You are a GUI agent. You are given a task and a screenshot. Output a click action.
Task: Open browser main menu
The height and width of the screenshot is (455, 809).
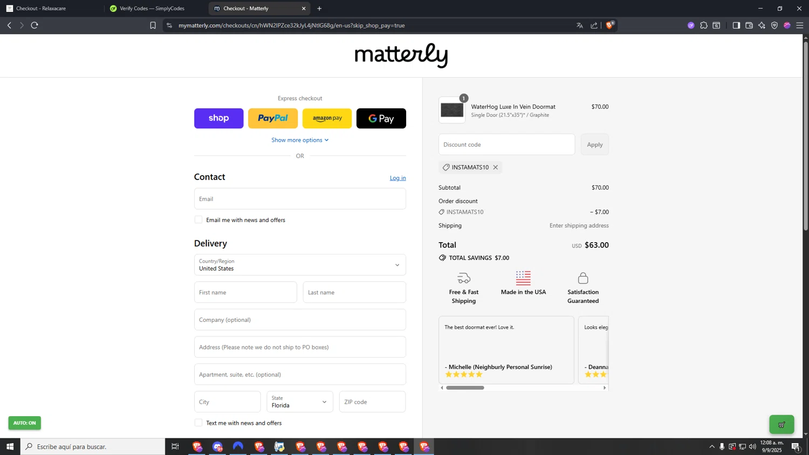pos(800,25)
